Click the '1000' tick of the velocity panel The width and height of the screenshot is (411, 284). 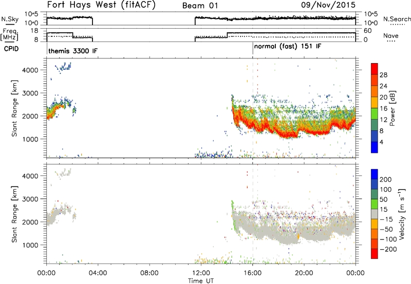click(30, 245)
